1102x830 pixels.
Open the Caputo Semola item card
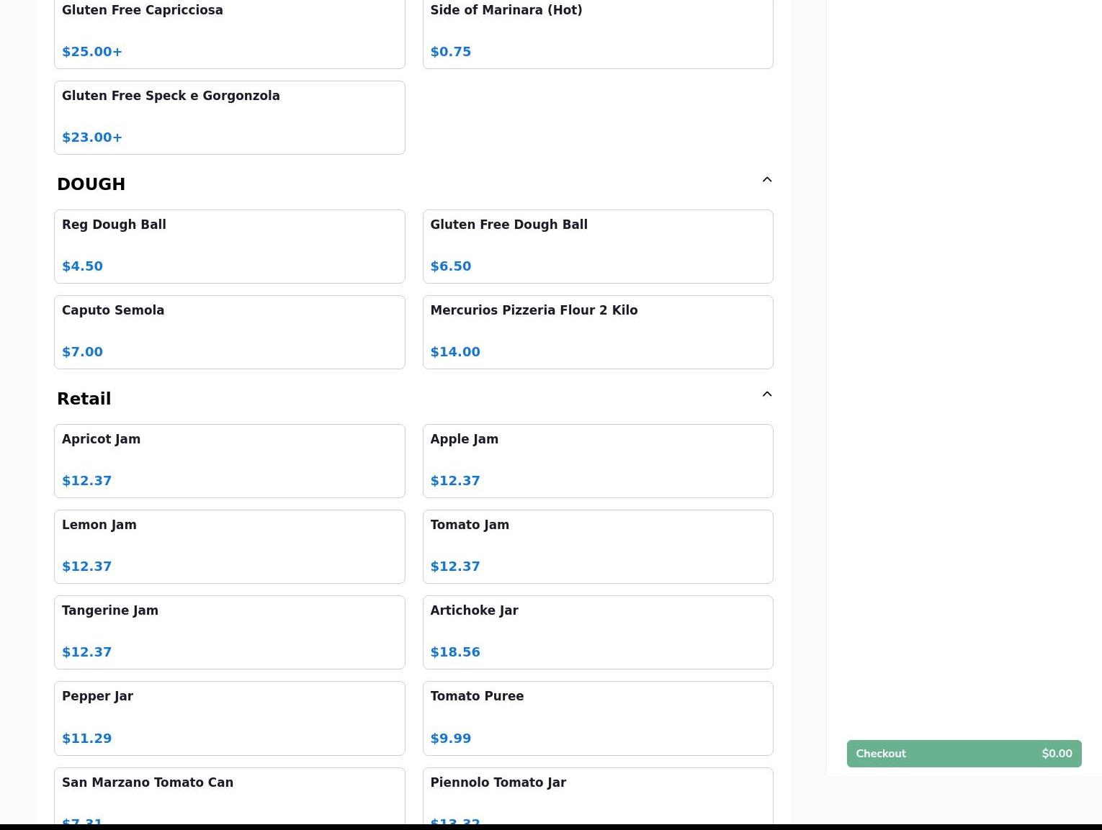click(x=229, y=332)
